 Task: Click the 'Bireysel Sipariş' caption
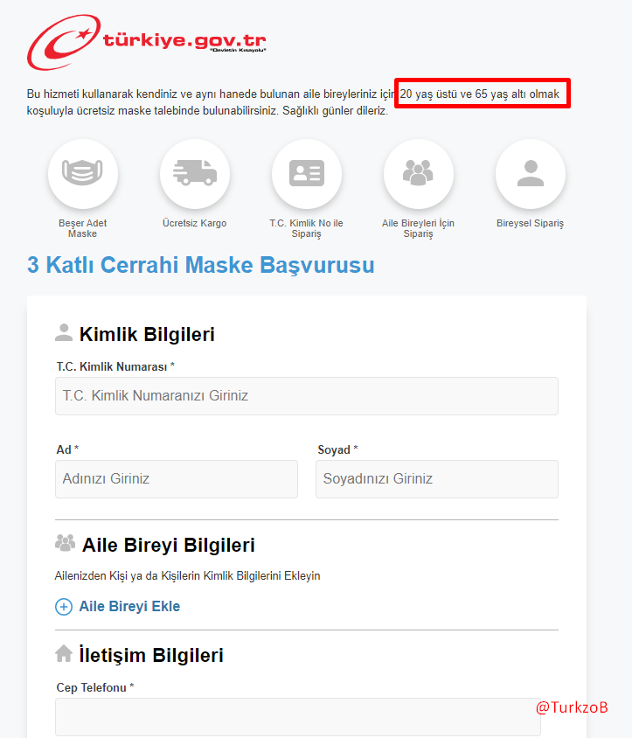pyautogui.click(x=530, y=223)
